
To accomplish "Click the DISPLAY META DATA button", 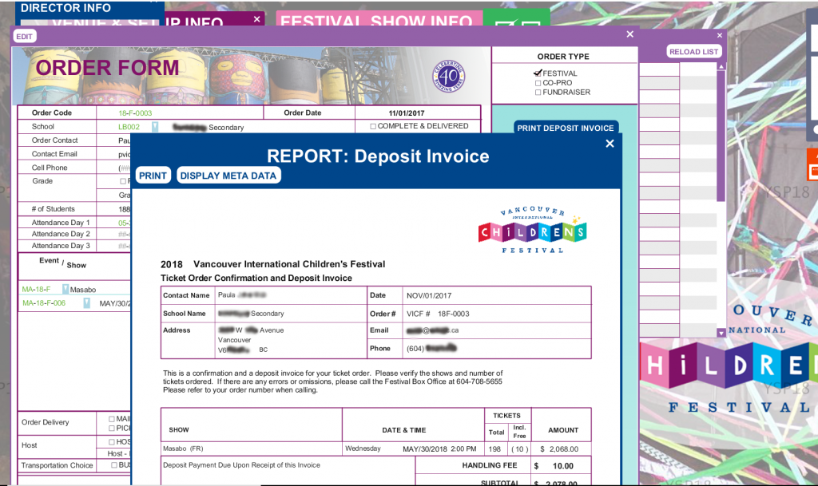I will (x=228, y=176).
